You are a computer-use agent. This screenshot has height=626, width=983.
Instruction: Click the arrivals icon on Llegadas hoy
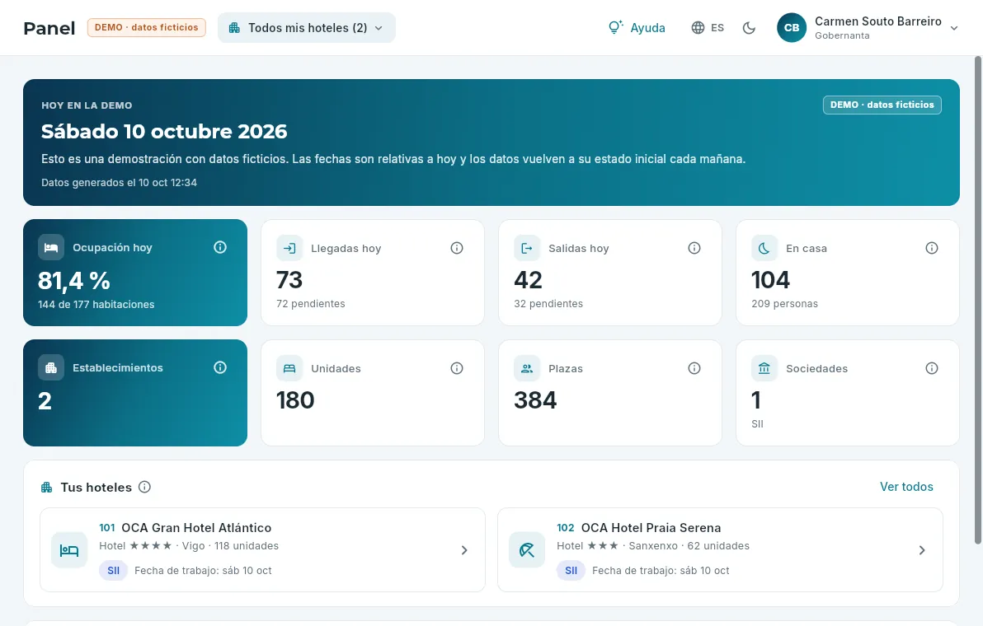(289, 248)
